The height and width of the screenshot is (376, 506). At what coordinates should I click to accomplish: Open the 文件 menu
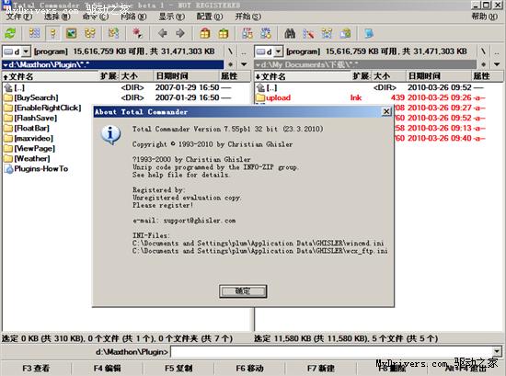click(19, 17)
